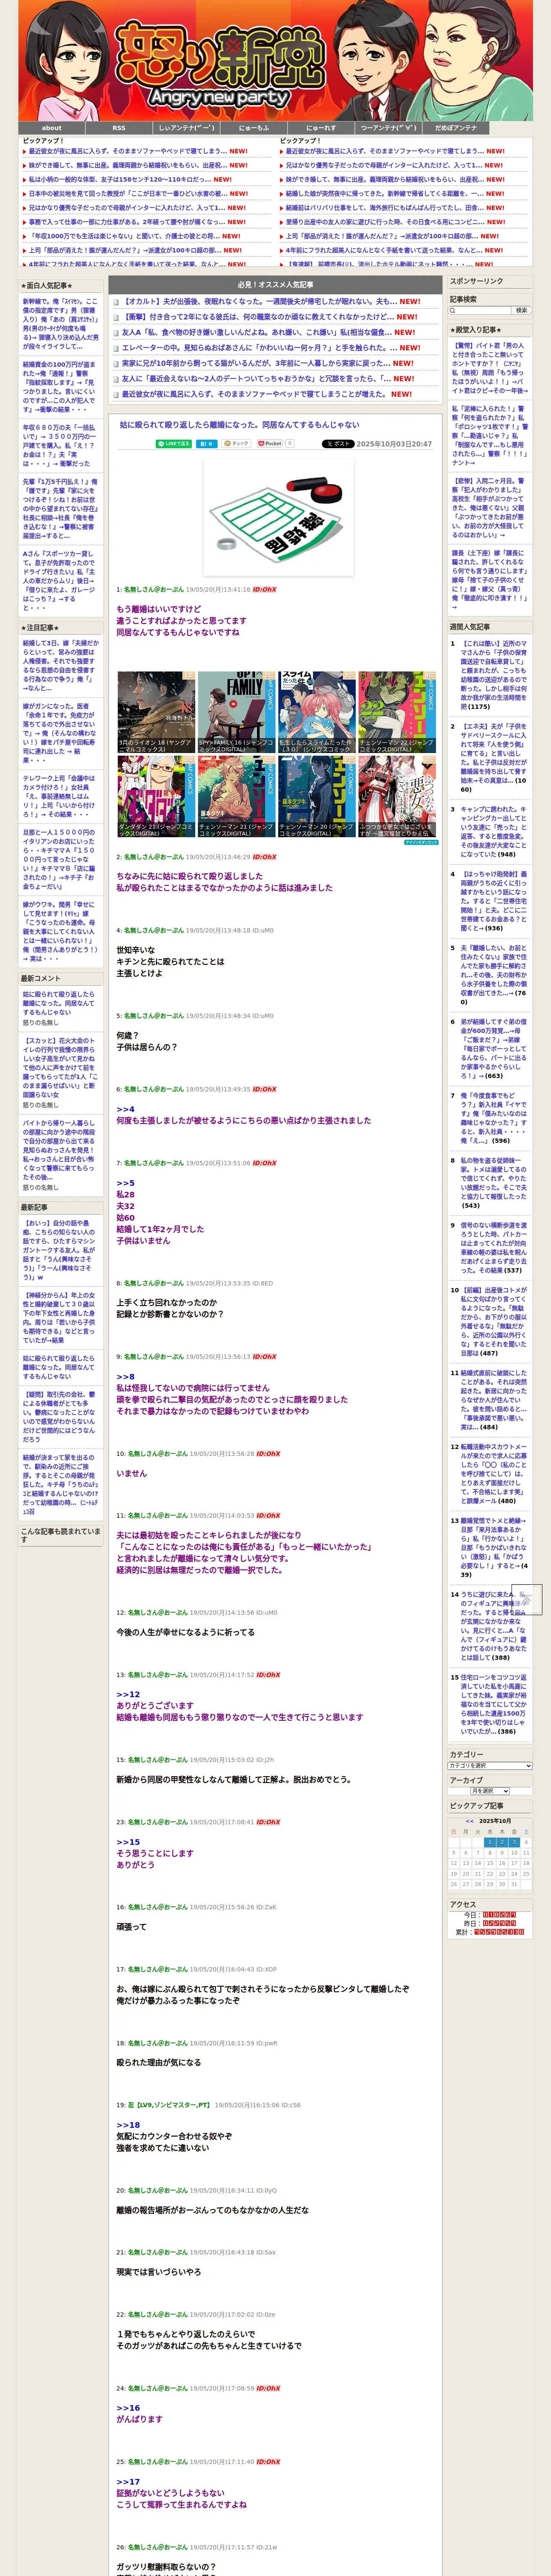Screen dimensions: 551x2576
Task: Click reply anchor >>8 in comment 9
Action: coord(125,1376)
